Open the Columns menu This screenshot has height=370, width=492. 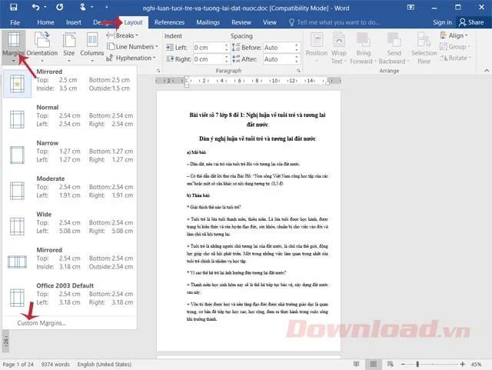pyautogui.click(x=92, y=46)
